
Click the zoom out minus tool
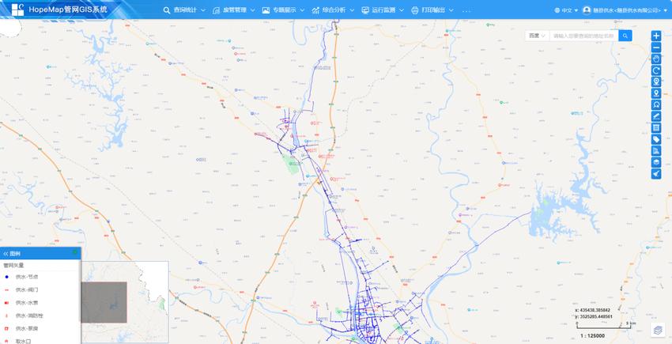coord(656,47)
